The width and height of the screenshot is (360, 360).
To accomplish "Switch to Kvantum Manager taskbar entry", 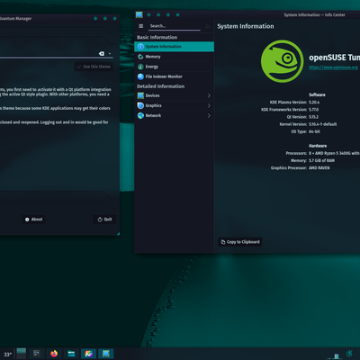I will point(88,354).
